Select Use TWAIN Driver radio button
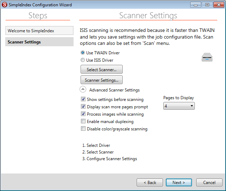 (x=83, y=53)
